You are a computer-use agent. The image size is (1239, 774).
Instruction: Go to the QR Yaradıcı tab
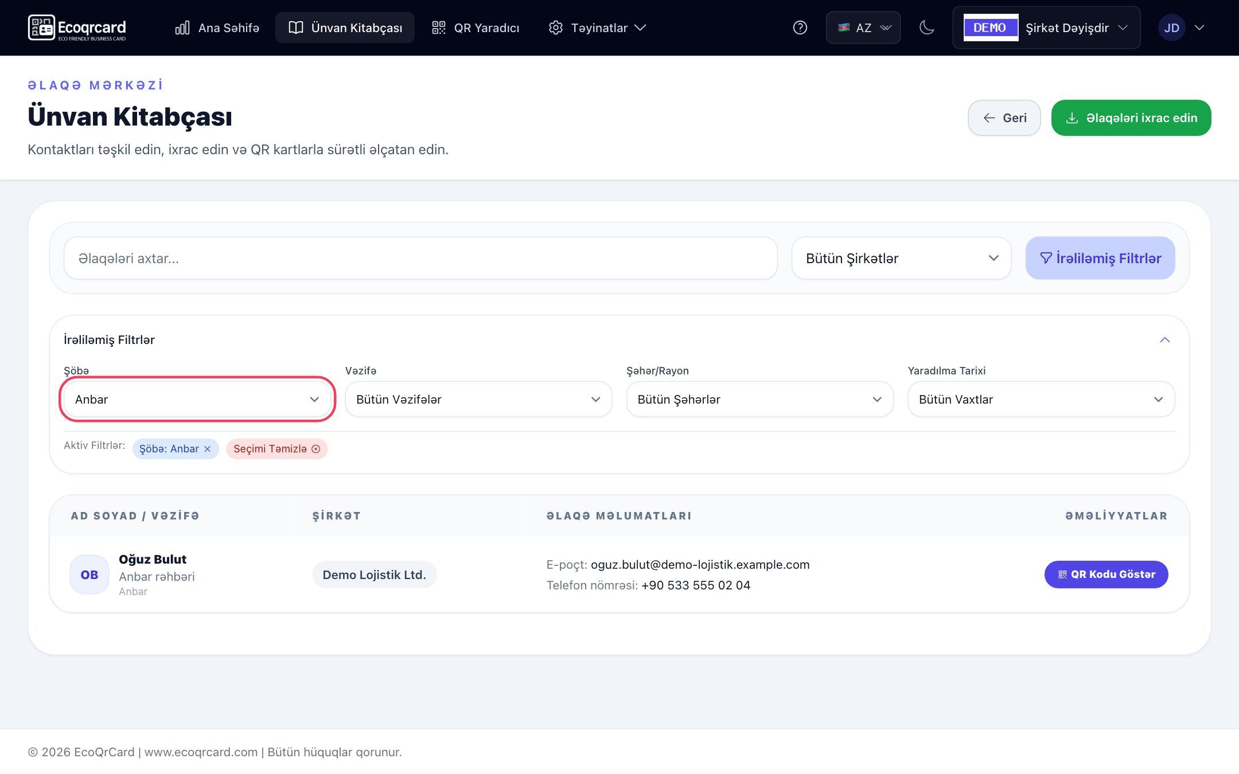pos(476,28)
